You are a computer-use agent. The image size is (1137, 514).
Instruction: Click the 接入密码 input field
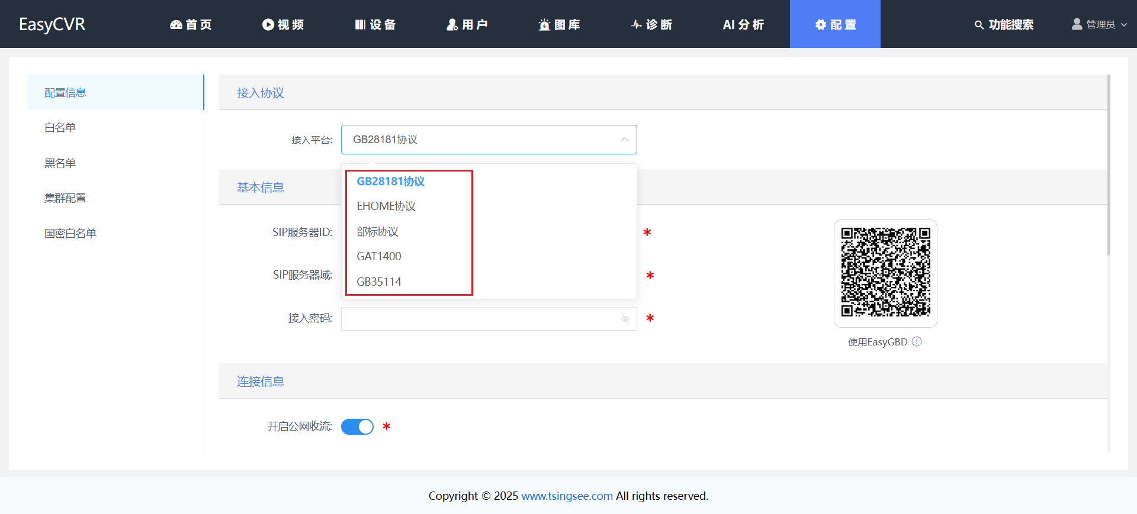489,319
